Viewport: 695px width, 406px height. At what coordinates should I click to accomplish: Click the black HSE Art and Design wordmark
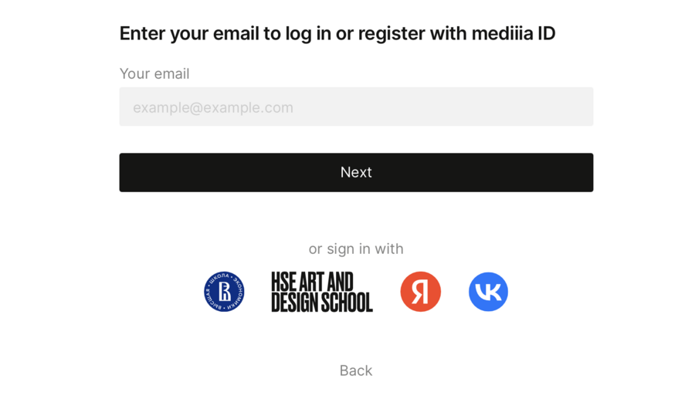[x=321, y=292]
